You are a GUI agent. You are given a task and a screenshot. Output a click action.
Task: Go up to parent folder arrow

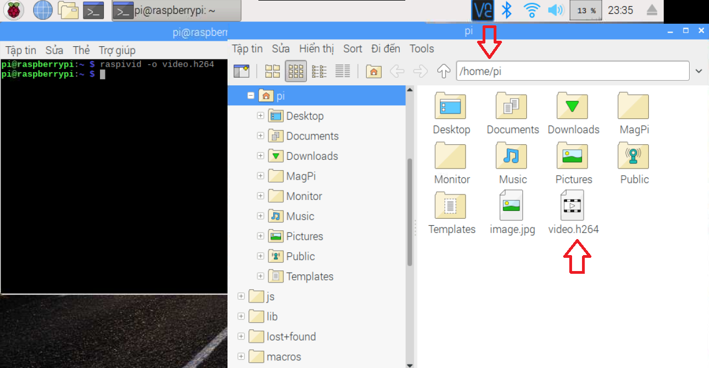(444, 71)
